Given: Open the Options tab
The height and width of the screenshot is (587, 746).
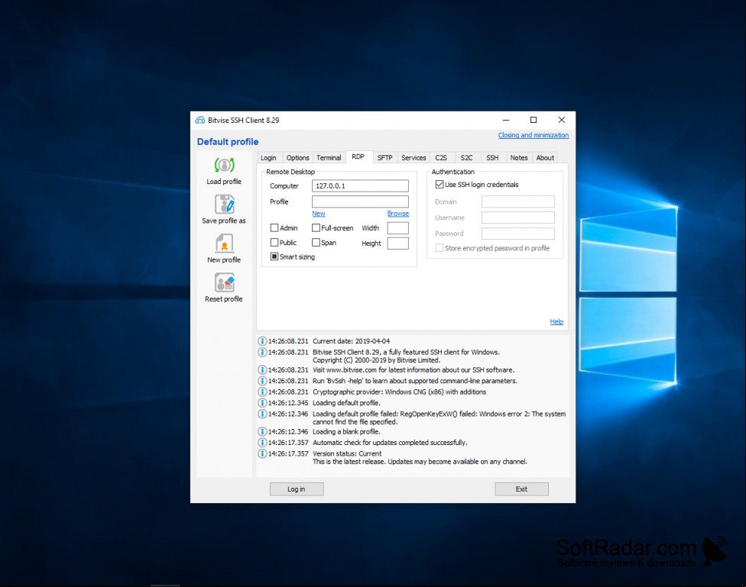Looking at the screenshot, I should pyautogui.click(x=298, y=158).
